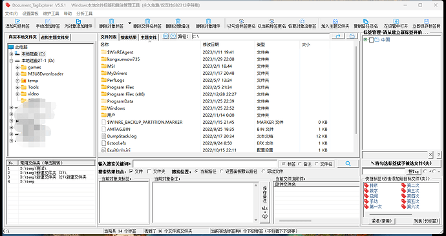Expand the Tools folder node
The height and width of the screenshot is (236, 446).
17,87
